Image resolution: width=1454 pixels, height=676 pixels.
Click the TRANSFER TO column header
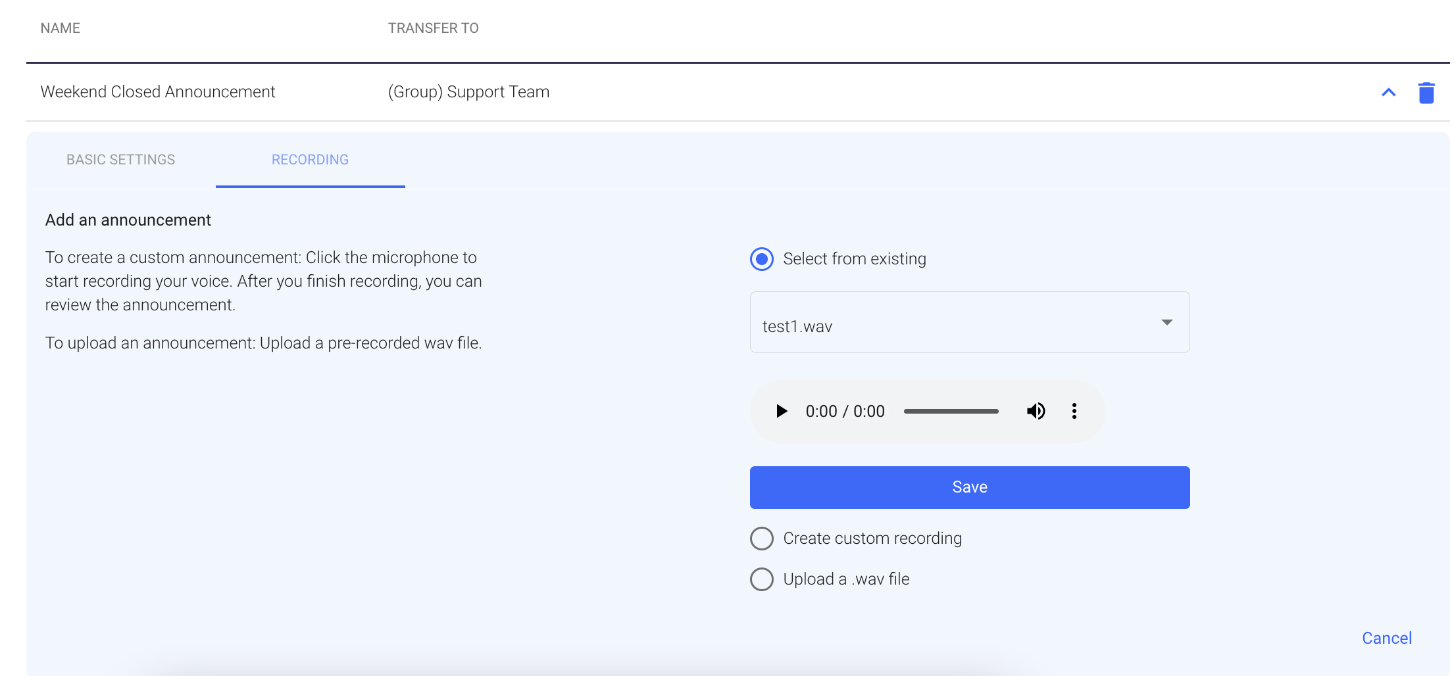pos(433,28)
